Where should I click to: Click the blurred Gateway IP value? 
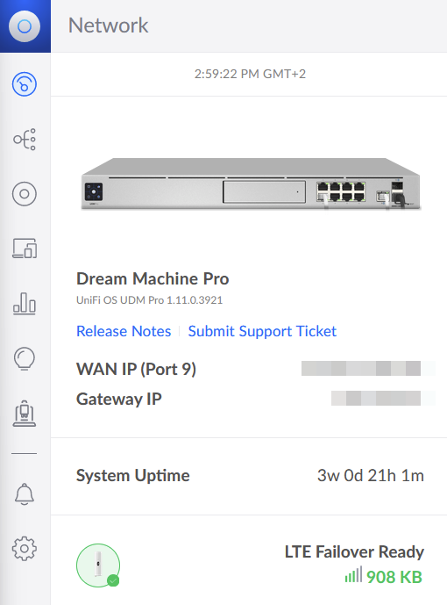click(383, 398)
